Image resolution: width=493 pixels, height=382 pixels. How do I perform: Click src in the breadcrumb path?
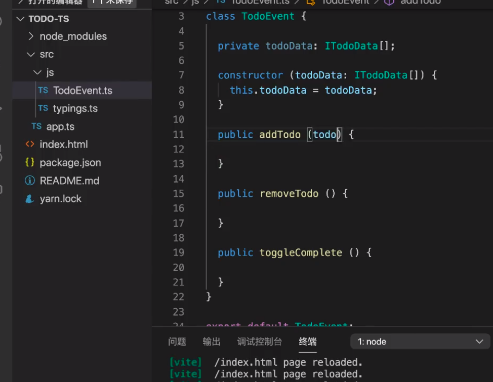171,3
